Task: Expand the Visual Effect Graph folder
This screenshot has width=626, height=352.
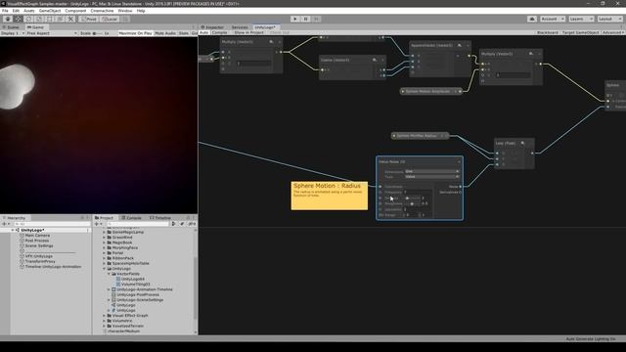Action: point(105,315)
